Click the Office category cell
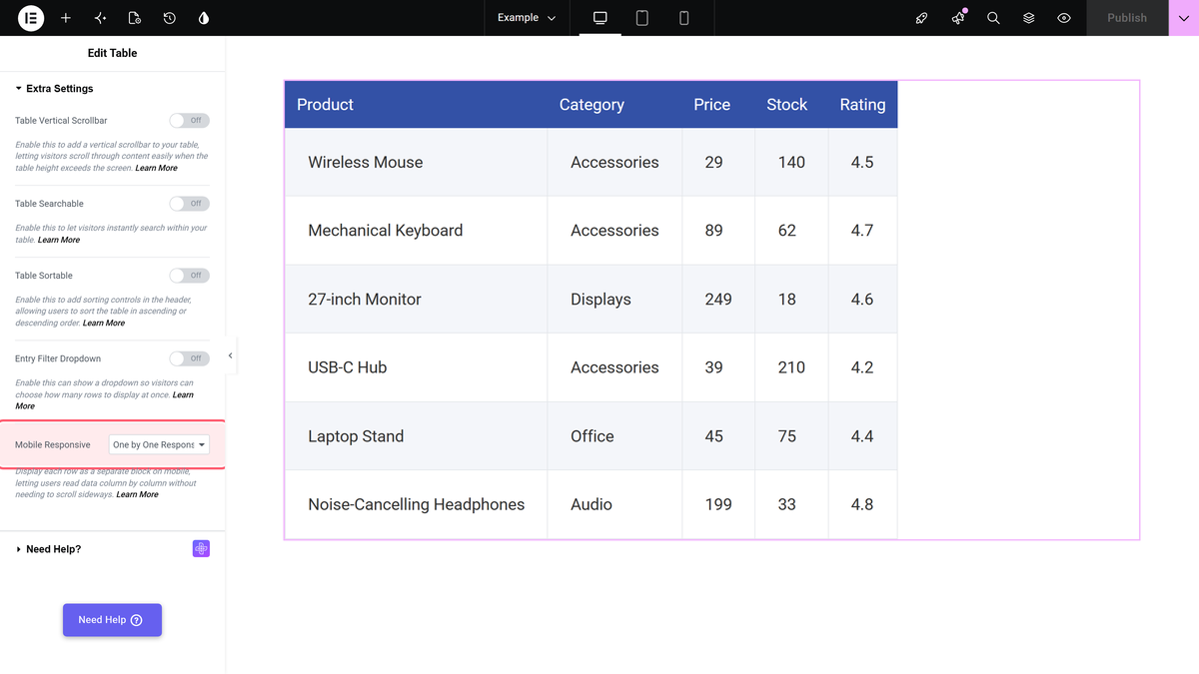 pos(614,436)
